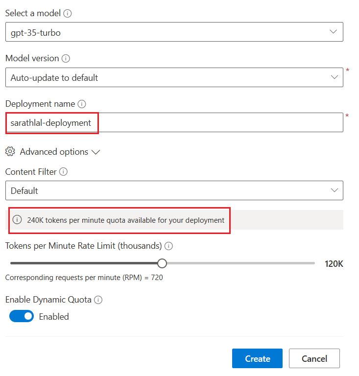Viewport: 359px width, 376px height.
Task: Click the Advanced options text label
Action: [54, 152]
